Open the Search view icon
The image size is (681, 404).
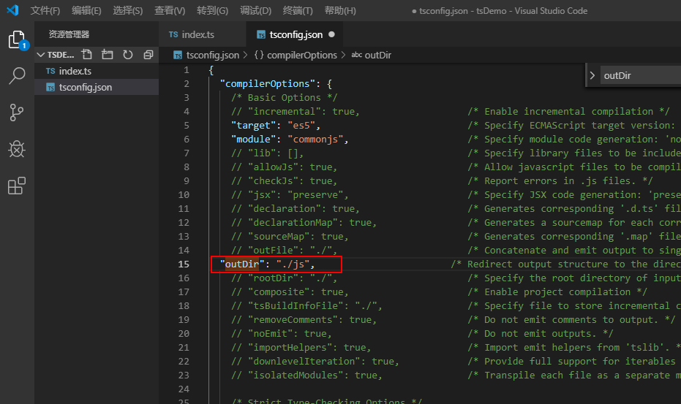[17, 75]
